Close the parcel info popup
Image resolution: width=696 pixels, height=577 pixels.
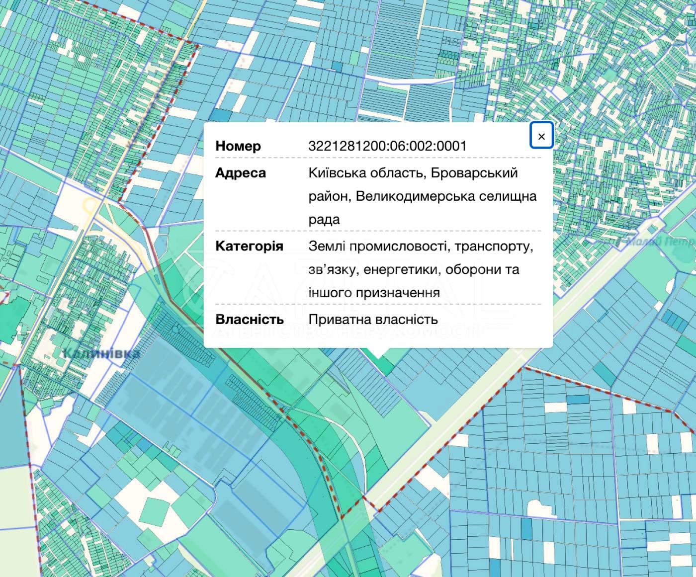pos(541,135)
